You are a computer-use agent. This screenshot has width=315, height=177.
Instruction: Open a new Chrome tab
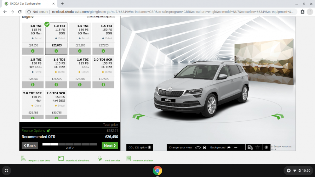coord(62,3)
